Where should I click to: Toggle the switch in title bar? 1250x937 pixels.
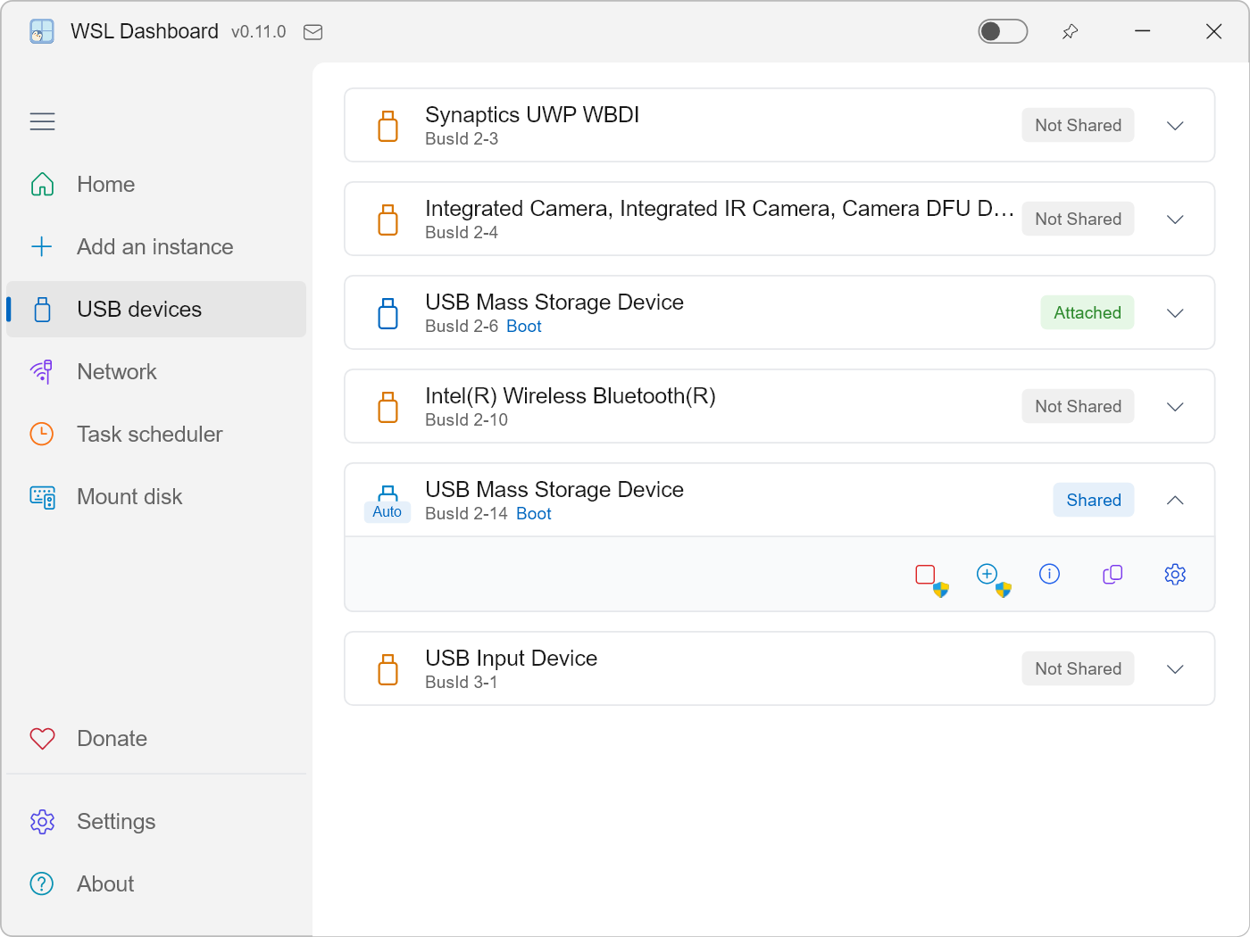pos(1003,31)
